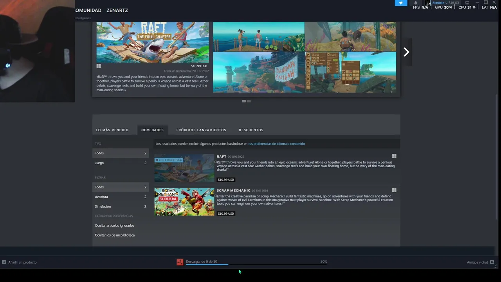The width and height of the screenshot is (501, 282).
Task: Click Scrap Mechanic $10.99 USD price
Action: pyautogui.click(x=226, y=213)
